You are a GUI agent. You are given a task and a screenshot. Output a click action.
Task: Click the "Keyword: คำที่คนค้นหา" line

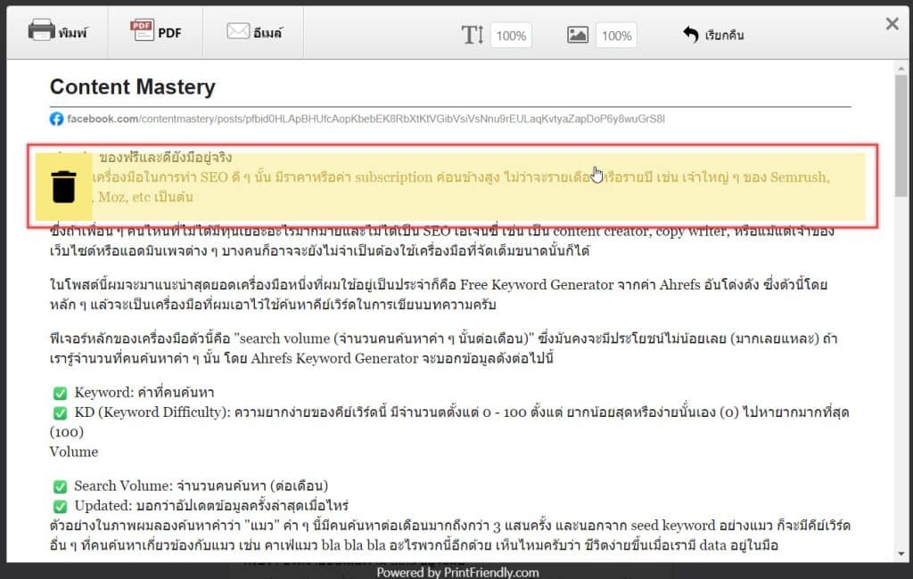[144, 393]
